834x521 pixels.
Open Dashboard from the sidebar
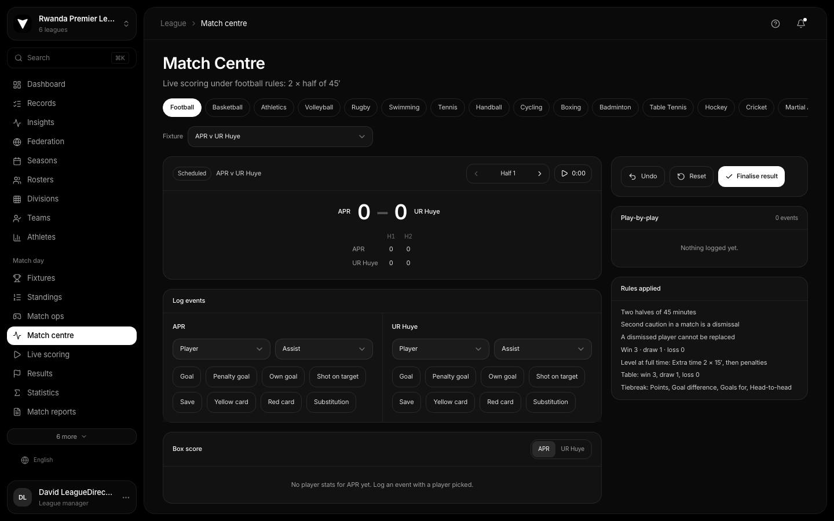coord(72,85)
